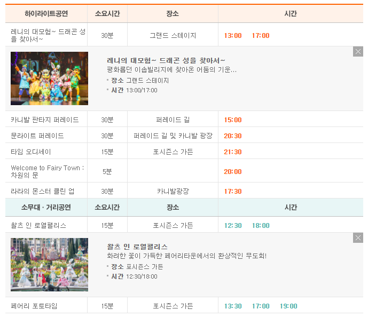368x317 pixels.
Task: Select 포시즌스 가든 venue in 타임 오디세이 row
Action: pos(173,152)
